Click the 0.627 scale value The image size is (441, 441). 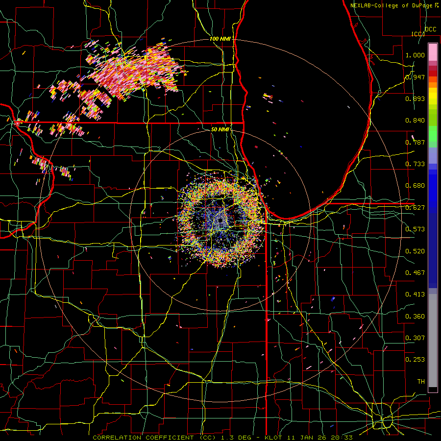pyautogui.click(x=415, y=208)
